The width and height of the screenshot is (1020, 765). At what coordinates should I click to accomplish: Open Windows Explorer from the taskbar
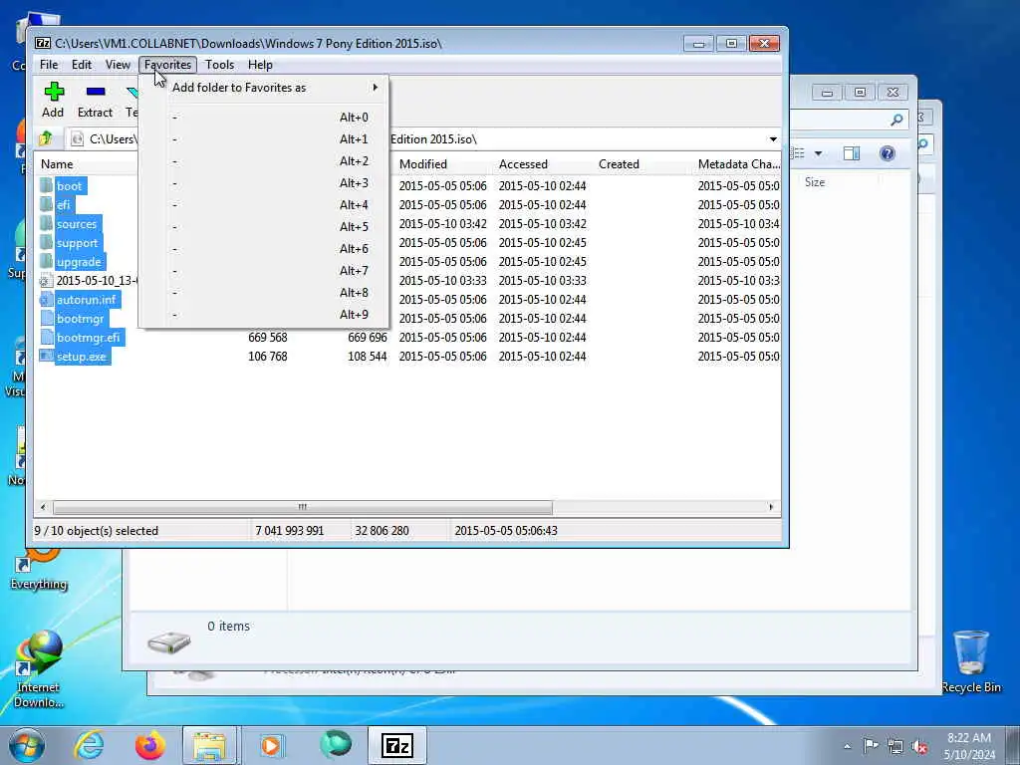209,745
